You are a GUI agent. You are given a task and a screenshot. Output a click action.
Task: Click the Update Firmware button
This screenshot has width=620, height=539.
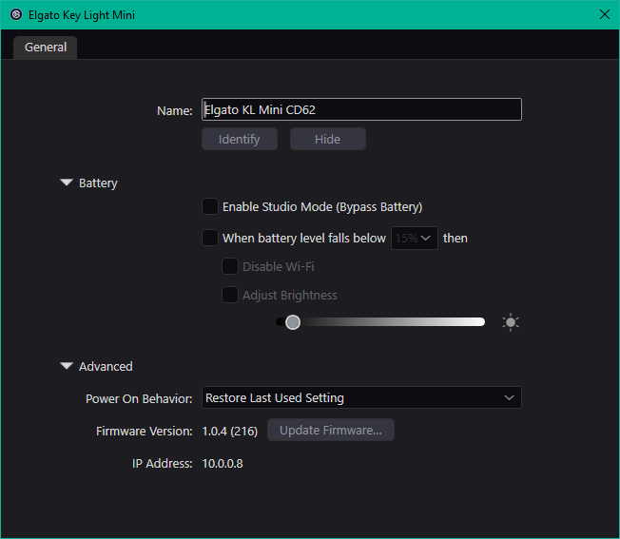[x=330, y=430]
